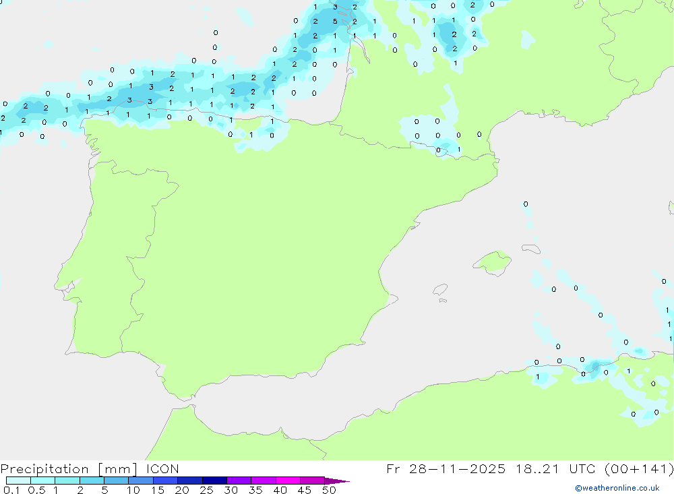Screen dimensions: 674x494
Task: Click the 'Precipitation [mm]' title text
Action: point(69,468)
